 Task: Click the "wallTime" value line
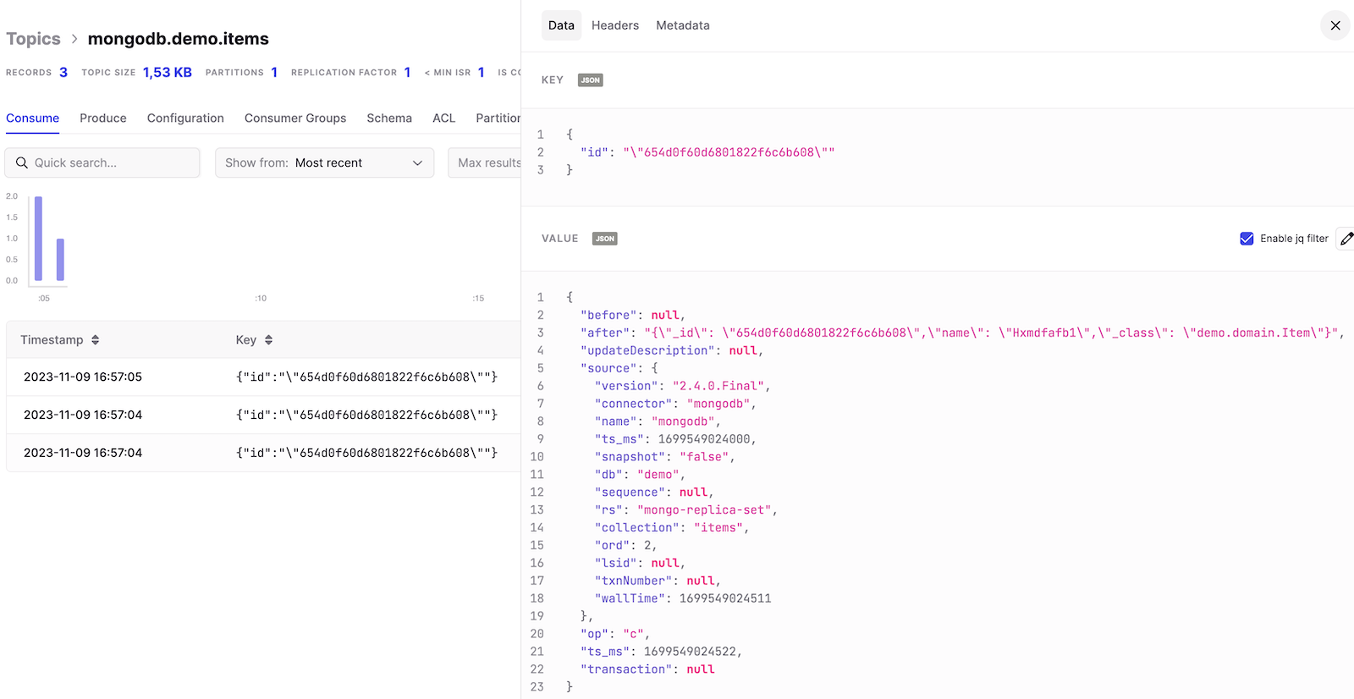[x=683, y=598]
